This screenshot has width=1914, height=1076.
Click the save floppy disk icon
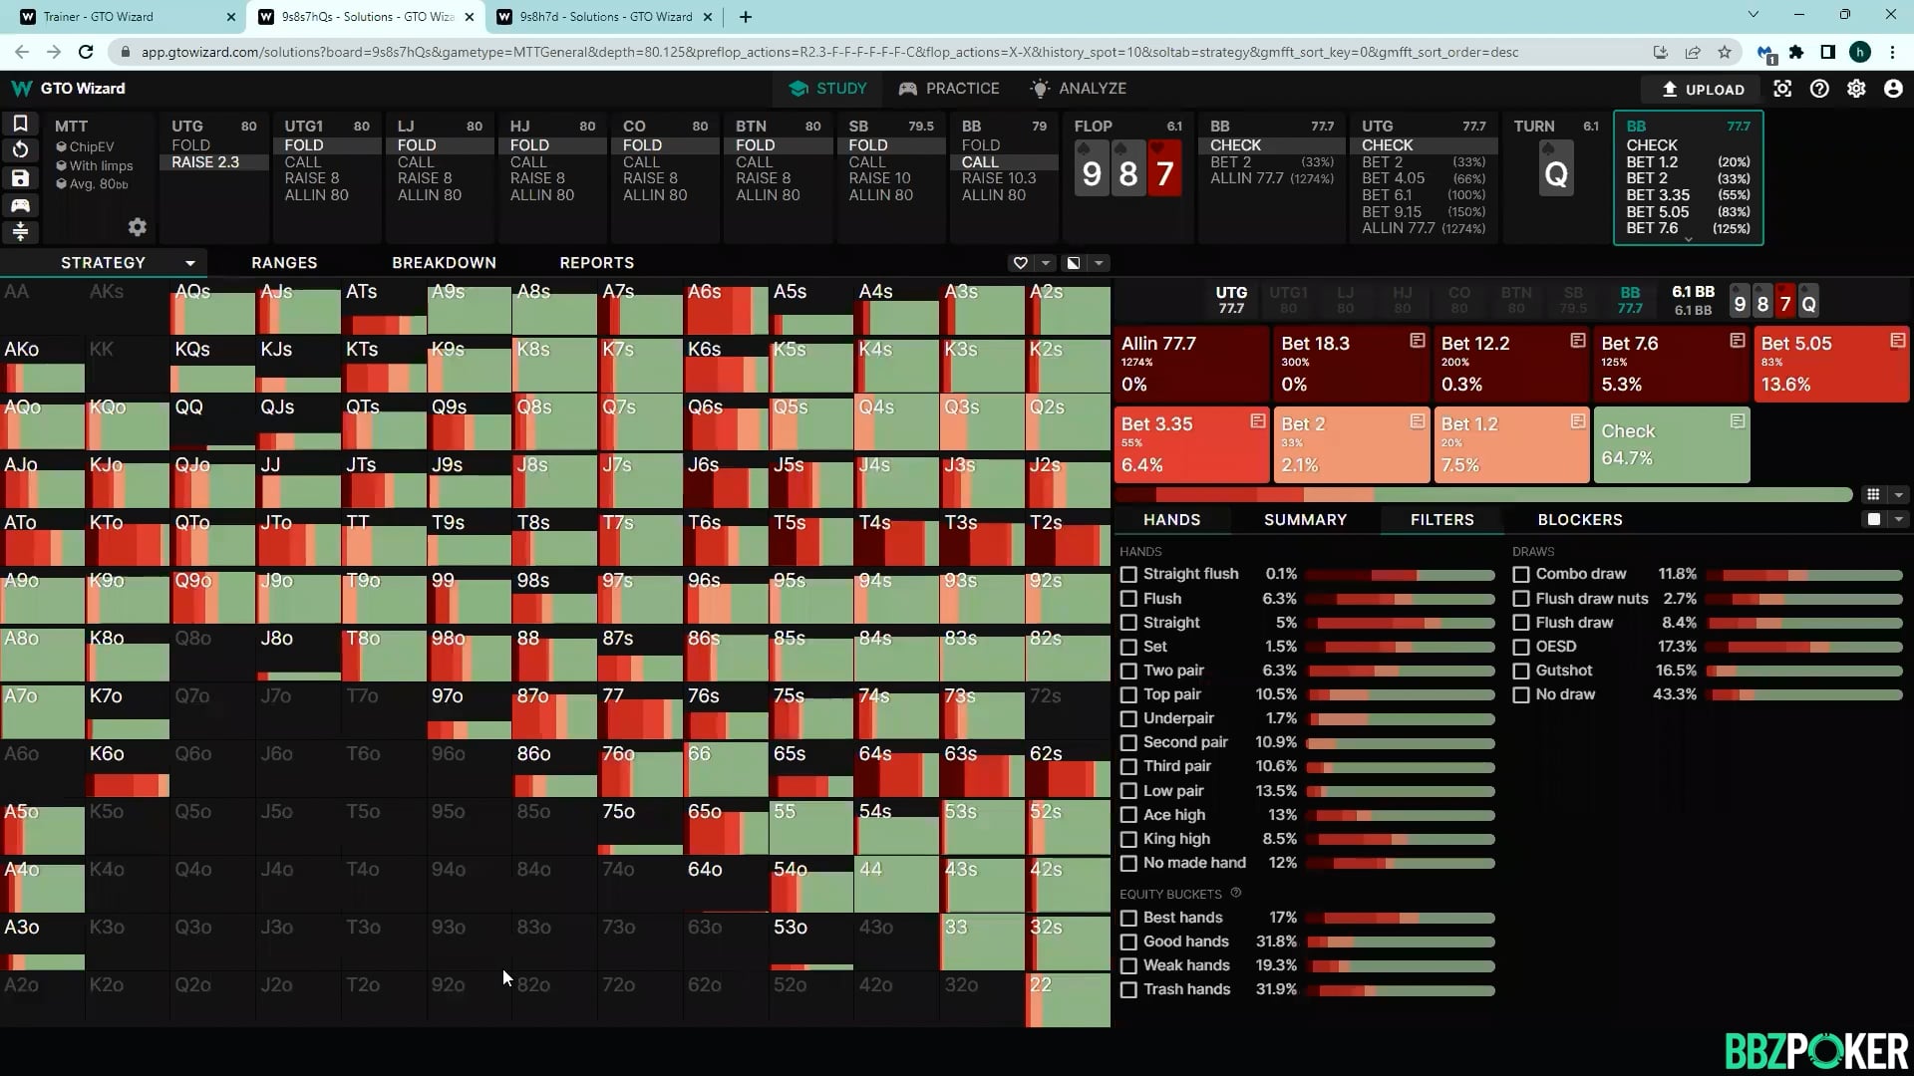tap(20, 178)
